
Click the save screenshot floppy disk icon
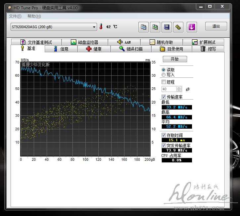(167, 27)
